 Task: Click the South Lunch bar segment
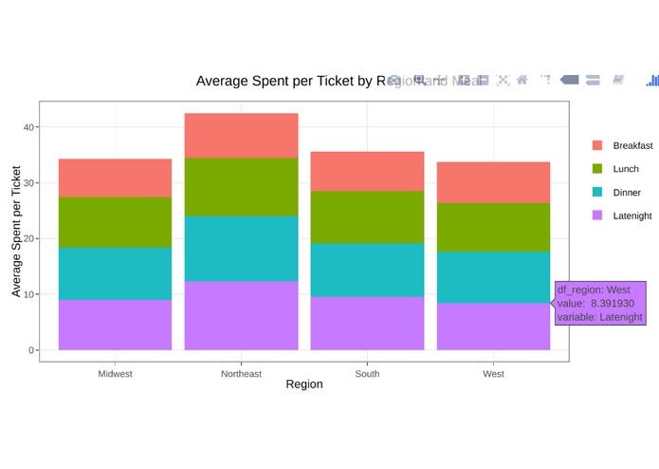point(367,217)
